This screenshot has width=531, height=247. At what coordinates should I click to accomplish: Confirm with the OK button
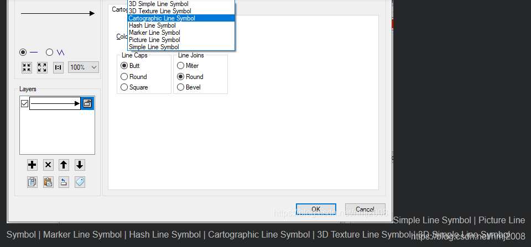coord(316,209)
